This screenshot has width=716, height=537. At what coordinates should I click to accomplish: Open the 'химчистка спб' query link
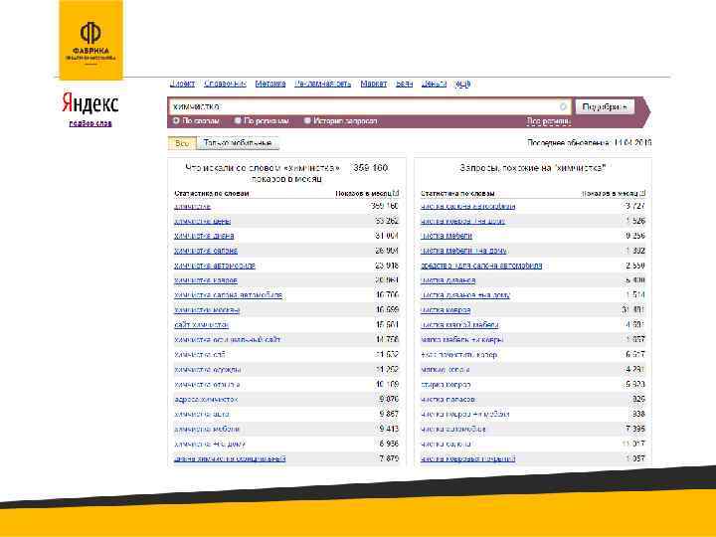[x=200, y=354]
